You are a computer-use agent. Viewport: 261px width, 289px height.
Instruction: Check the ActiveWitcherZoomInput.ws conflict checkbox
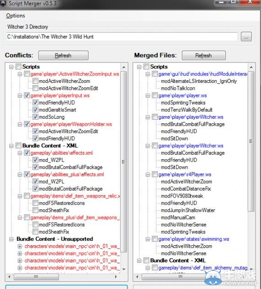tap(27, 74)
